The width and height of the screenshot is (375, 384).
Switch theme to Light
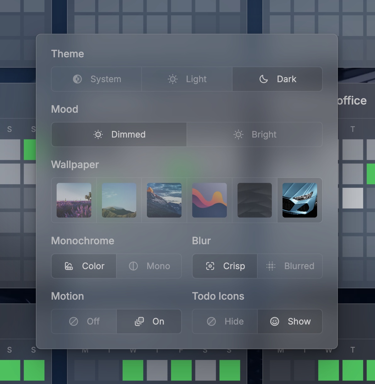click(187, 79)
